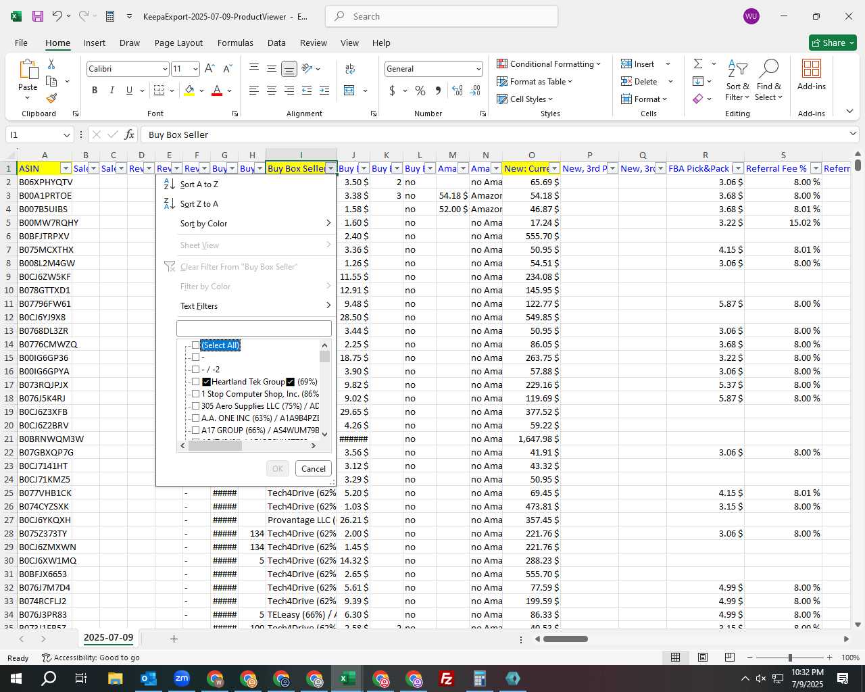Toggle Underline formatting
The height and width of the screenshot is (692, 865).
[128, 91]
